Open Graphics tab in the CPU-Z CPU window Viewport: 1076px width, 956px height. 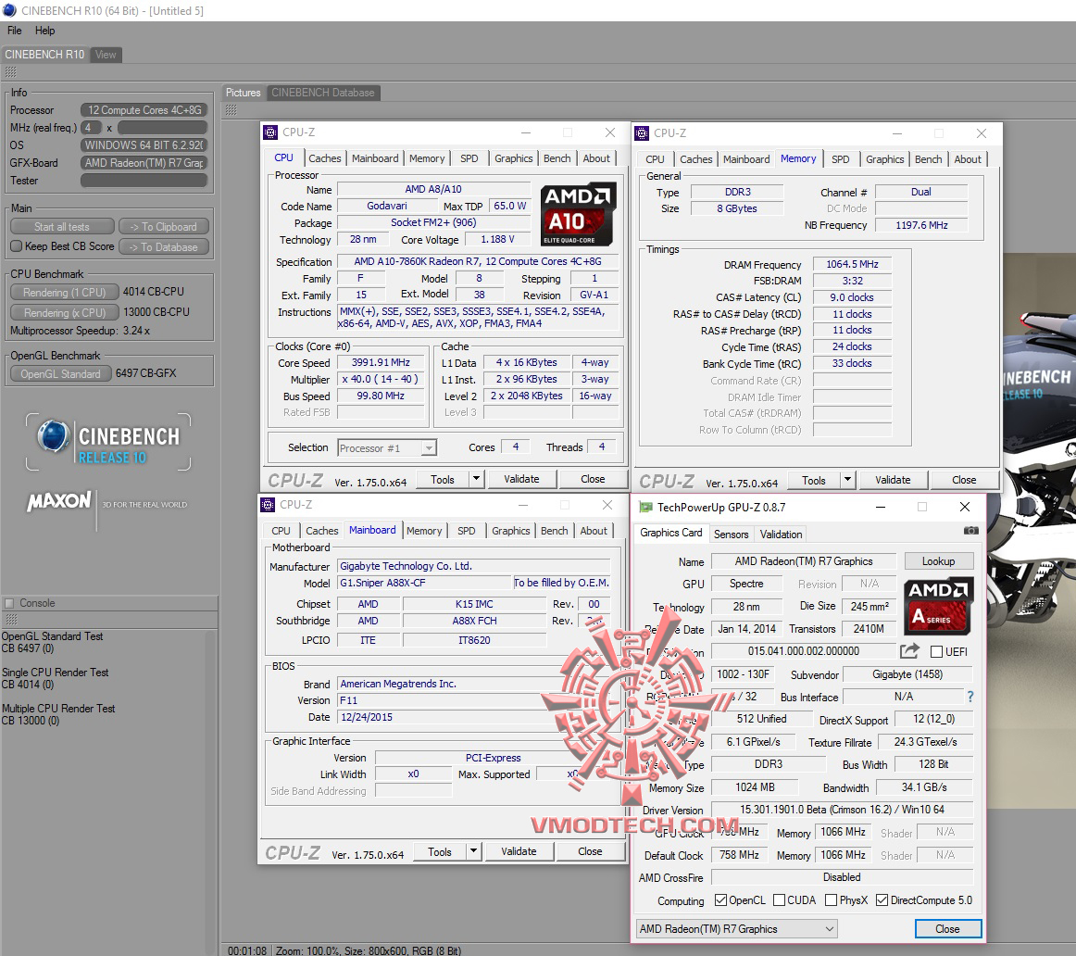513,158
